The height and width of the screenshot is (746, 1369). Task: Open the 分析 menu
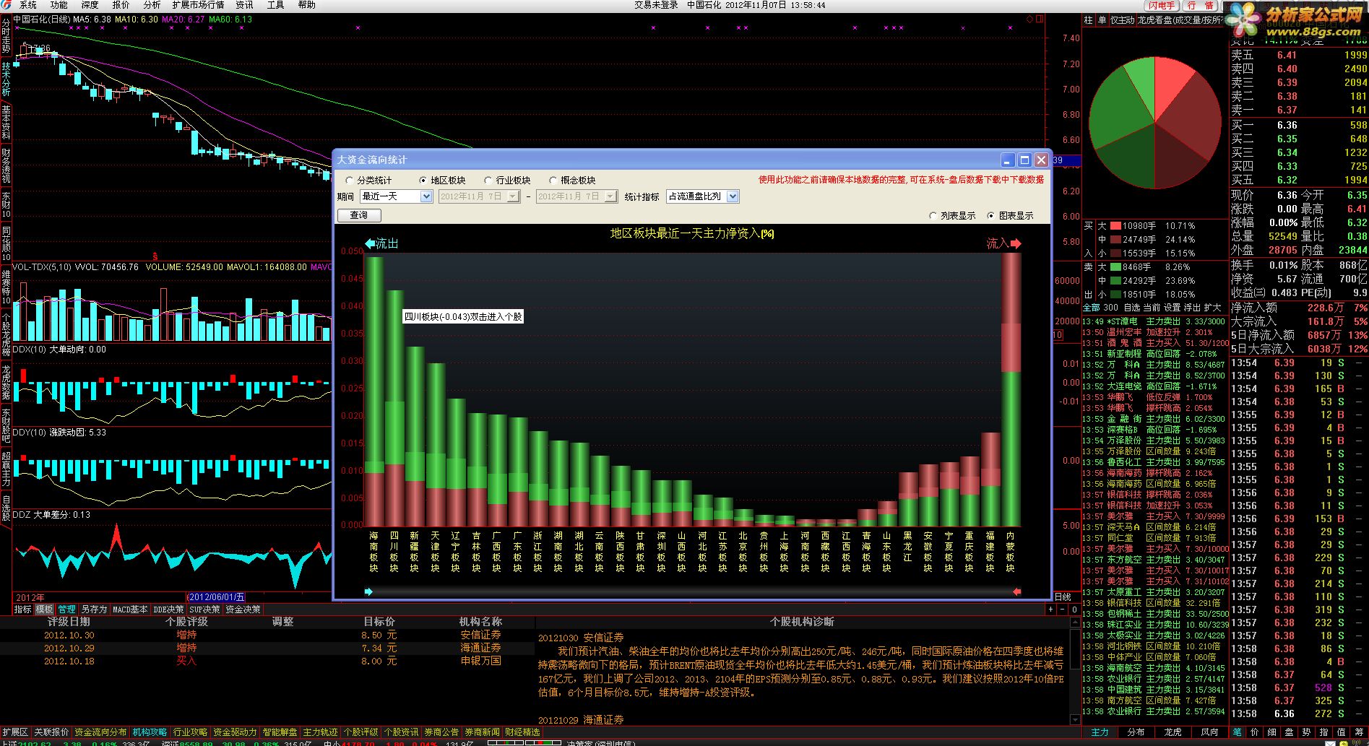[x=152, y=5]
